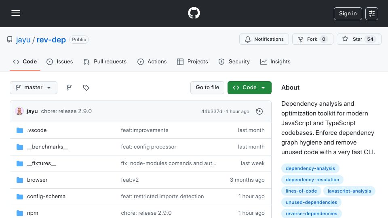View branches via the branch icon
The height and width of the screenshot is (218, 388).
pyautogui.click(x=69, y=88)
